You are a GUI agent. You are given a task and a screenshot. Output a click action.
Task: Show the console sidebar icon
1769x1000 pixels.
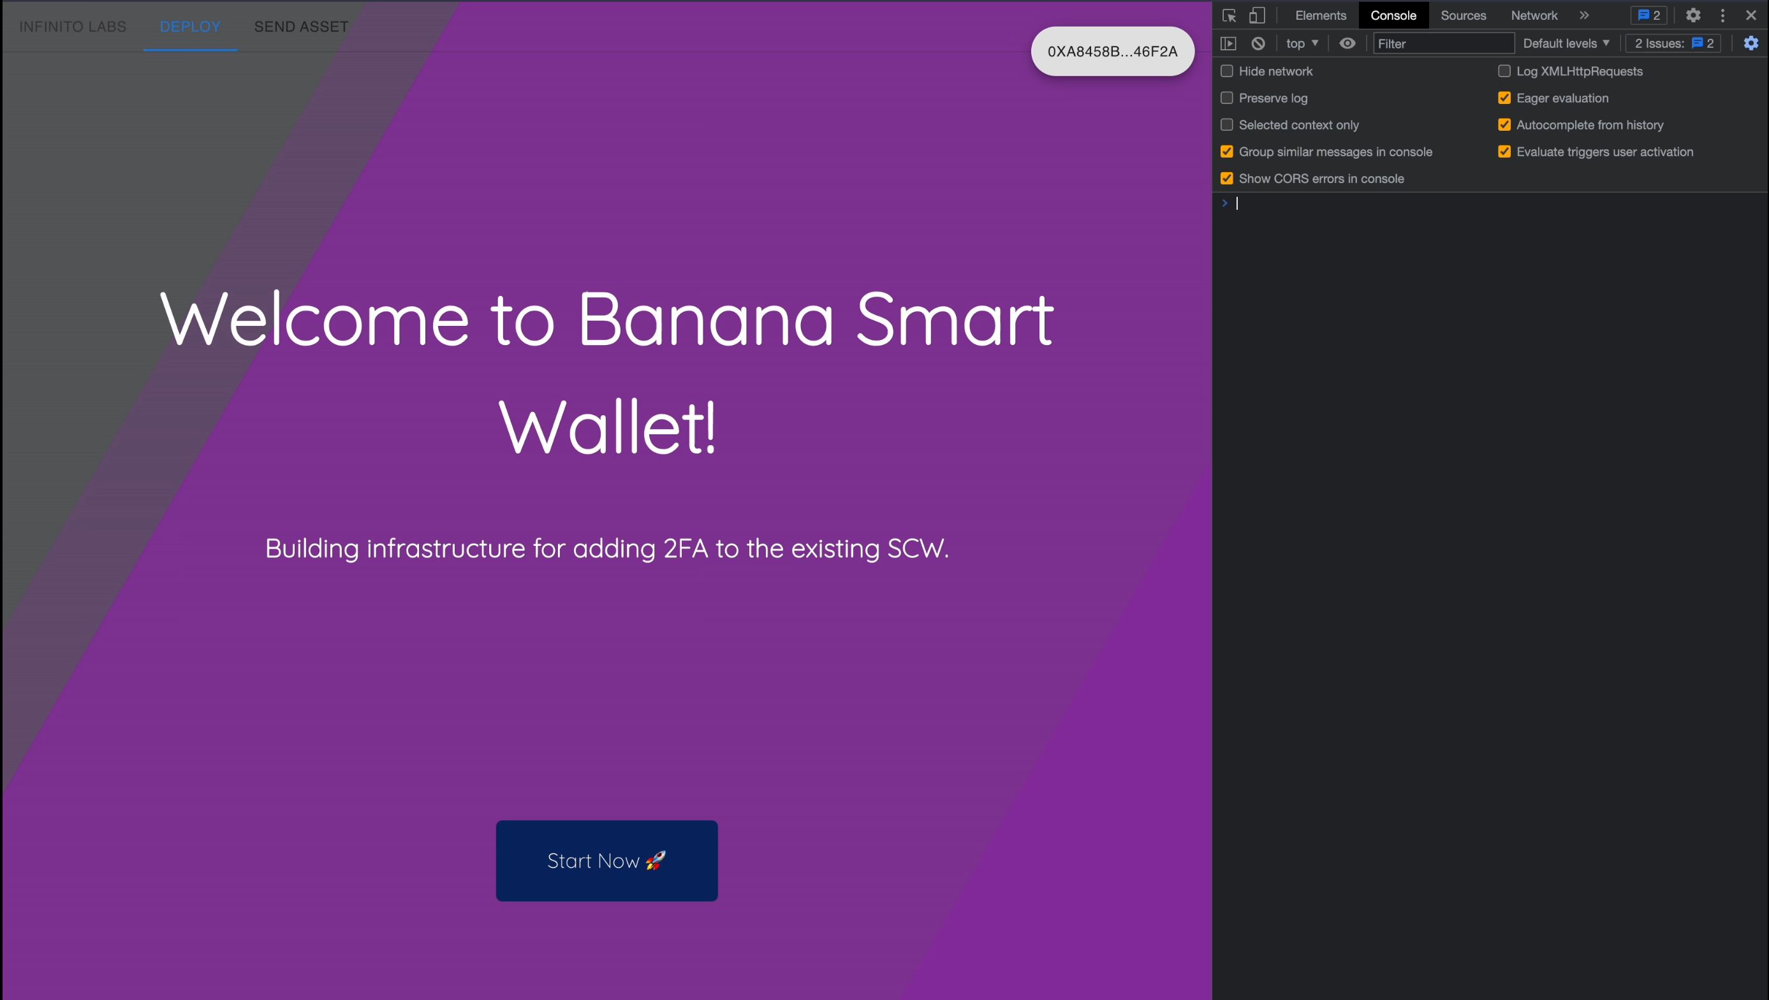click(x=1229, y=43)
